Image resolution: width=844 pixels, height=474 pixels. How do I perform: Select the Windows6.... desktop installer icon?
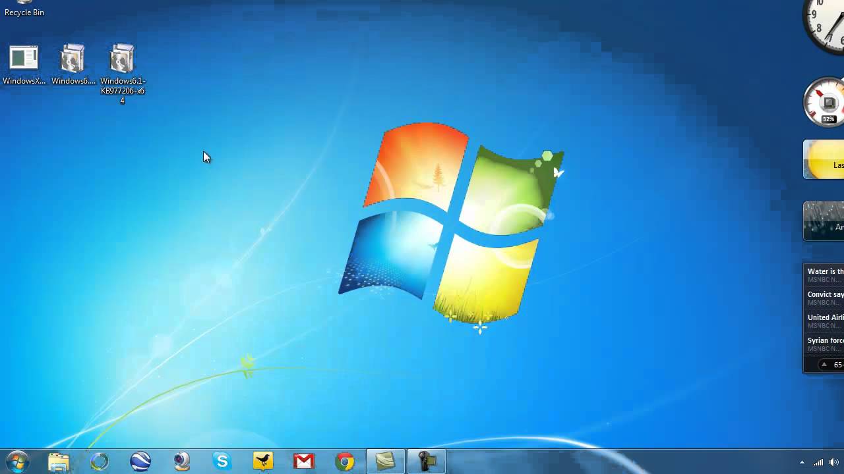[x=73, y=65]
